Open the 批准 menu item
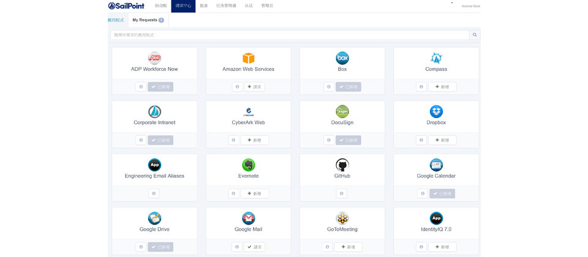588x257 pixels. point(203,6)
